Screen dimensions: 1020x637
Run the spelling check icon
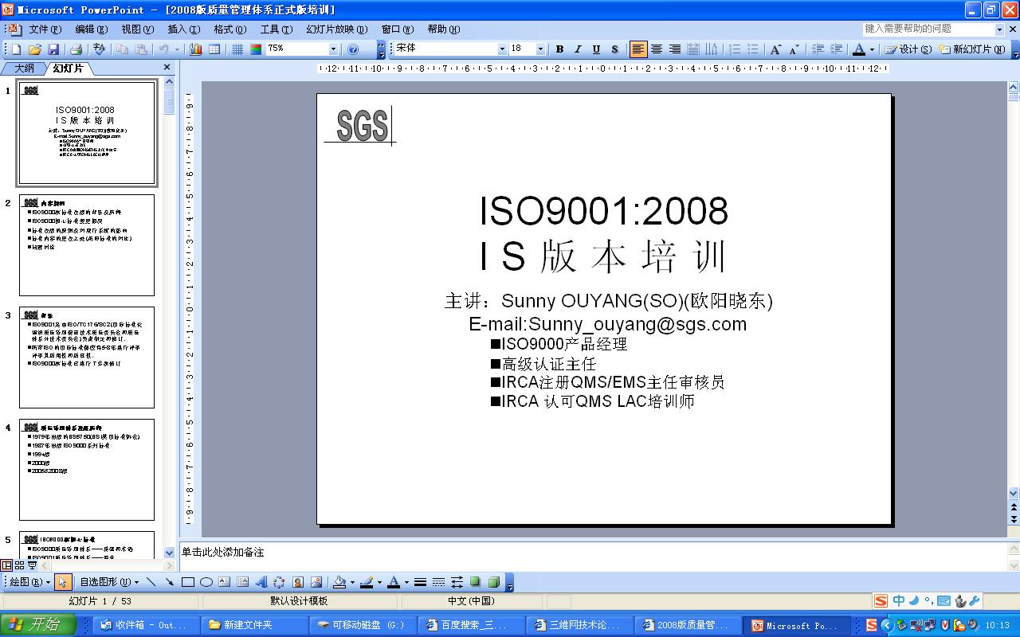[x=99, y=49]
